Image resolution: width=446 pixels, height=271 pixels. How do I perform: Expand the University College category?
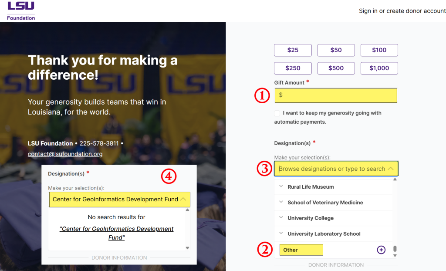pyautogui.click(x=281, y=218)
